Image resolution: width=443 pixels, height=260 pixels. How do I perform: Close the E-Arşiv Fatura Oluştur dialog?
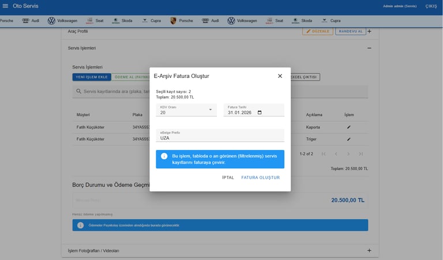pos(280,76)
